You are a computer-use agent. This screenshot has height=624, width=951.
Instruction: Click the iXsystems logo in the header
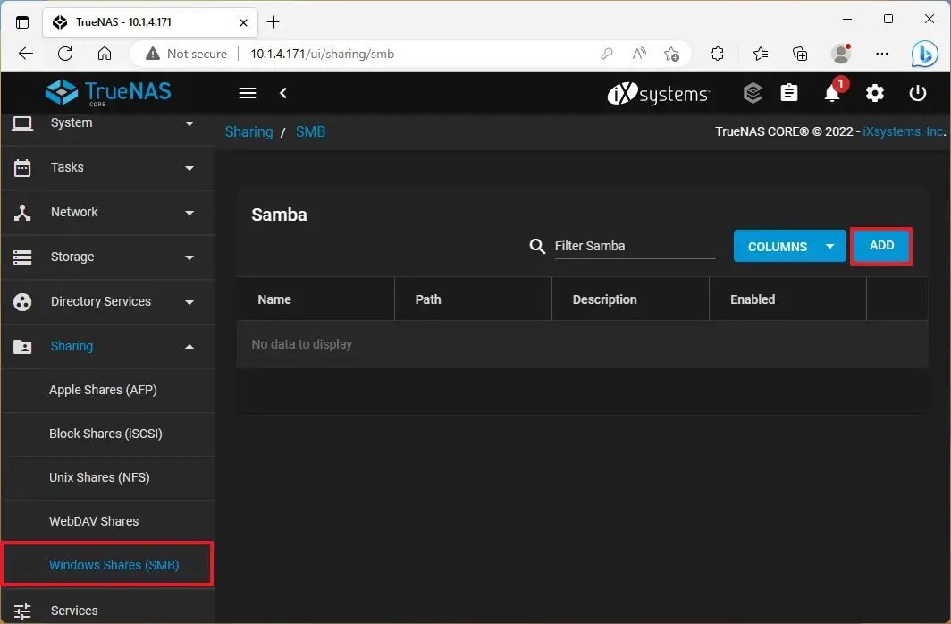658,93
